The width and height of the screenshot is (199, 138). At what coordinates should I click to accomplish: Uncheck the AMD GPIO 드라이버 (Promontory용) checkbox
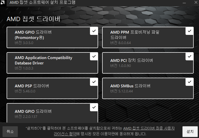pos(94,31)
